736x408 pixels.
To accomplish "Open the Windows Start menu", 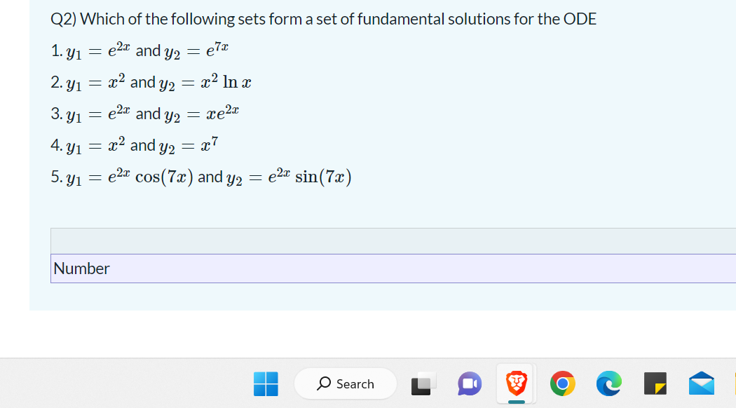I will (x=265, y=383).
